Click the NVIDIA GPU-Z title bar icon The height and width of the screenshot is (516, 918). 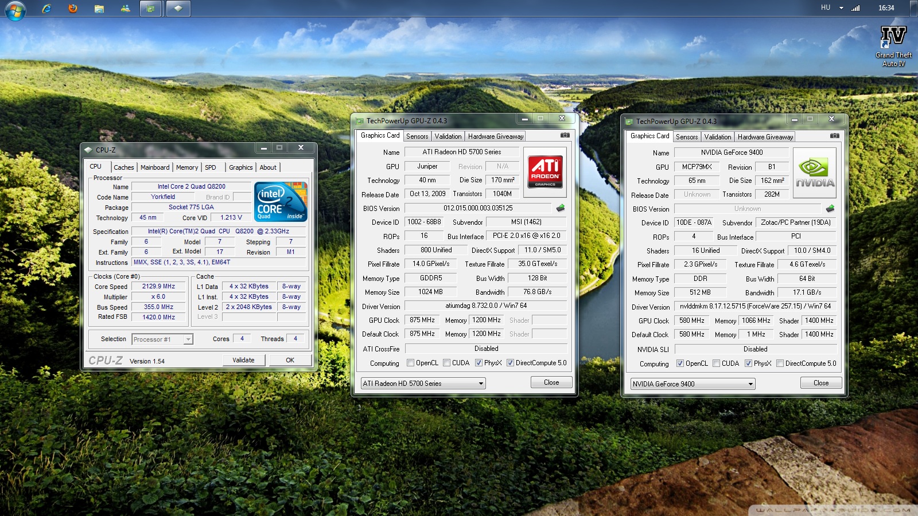(629, 122)
